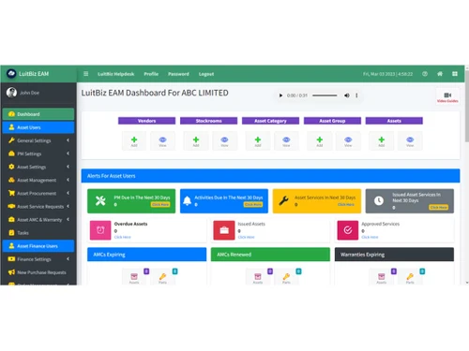Click Here link under Issued Assets
The image size is (469, 351).
coord(246,237)
